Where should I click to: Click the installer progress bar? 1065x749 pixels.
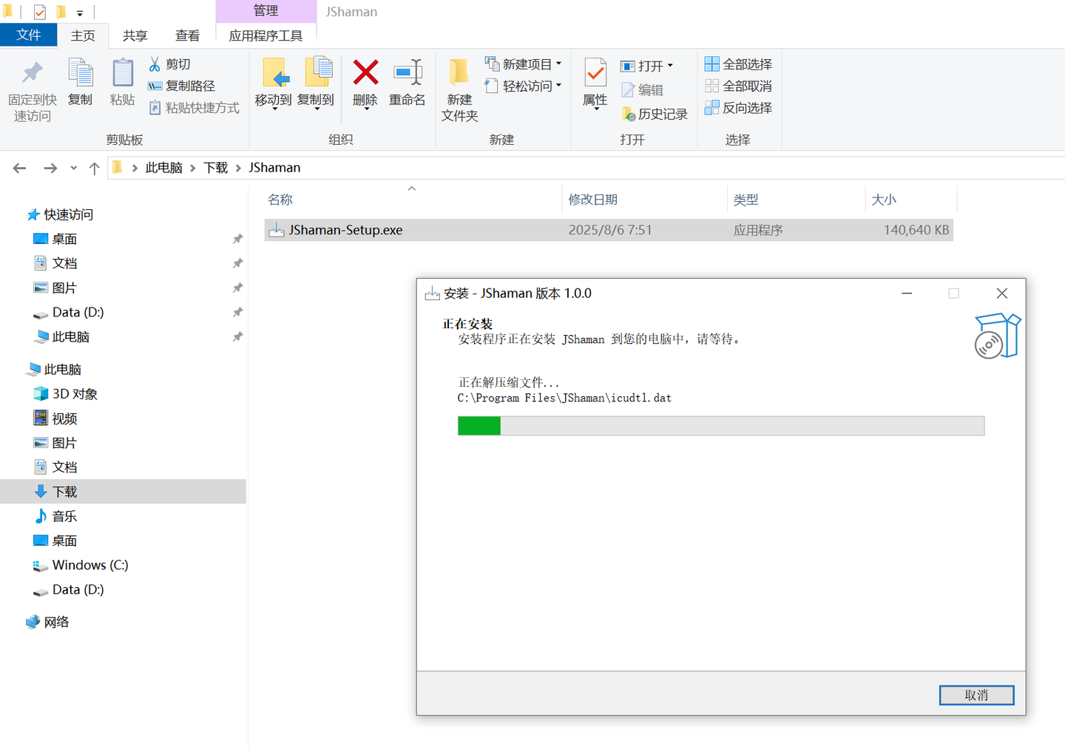(x=720, y=426)
